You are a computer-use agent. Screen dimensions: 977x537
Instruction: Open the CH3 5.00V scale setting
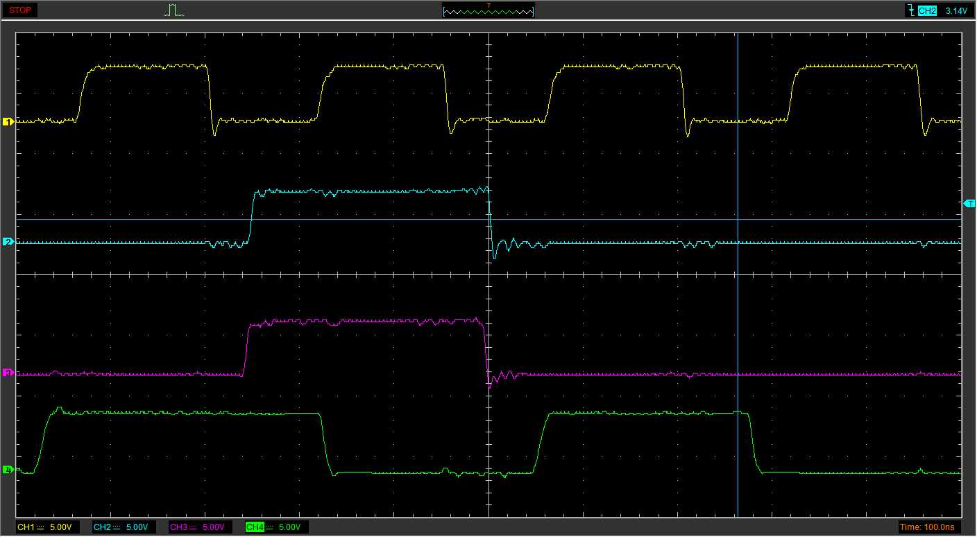(212, 527)
